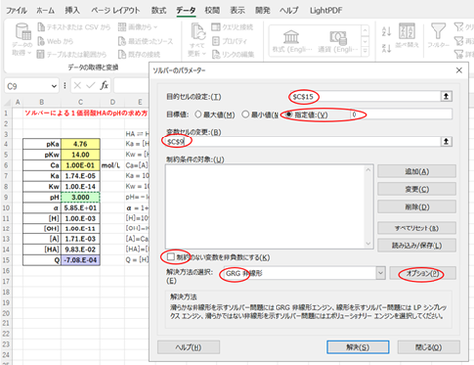Click the Properties (プロパティ) icon
The height and width of the screenshot is (365, 474).
pyautogui.click(x=216, y=41)
